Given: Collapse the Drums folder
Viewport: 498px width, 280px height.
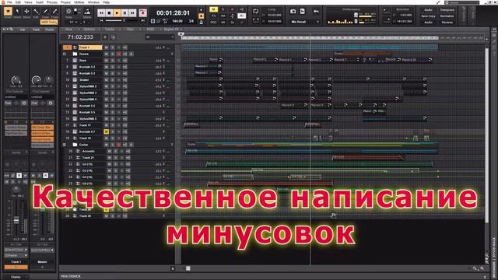Looking at the screenshot, I should tap(65, 54).
